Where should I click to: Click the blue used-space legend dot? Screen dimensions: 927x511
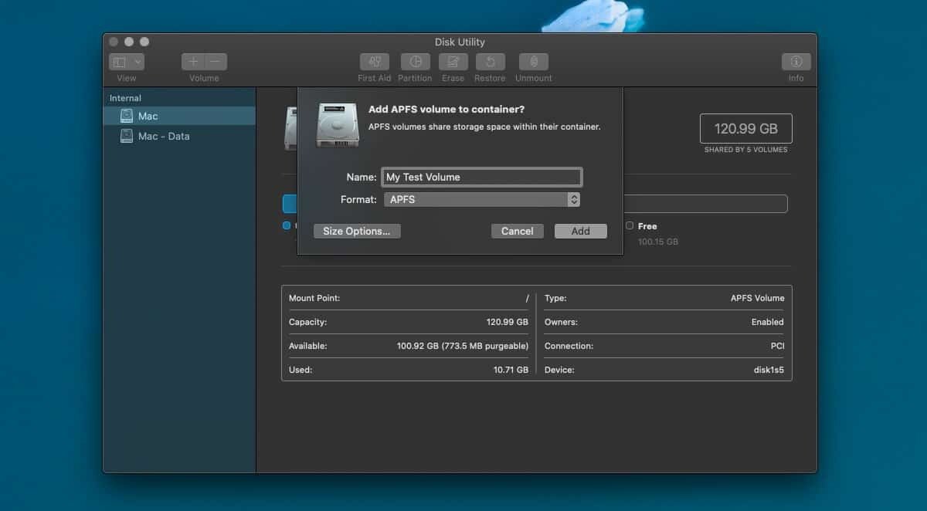287,225
